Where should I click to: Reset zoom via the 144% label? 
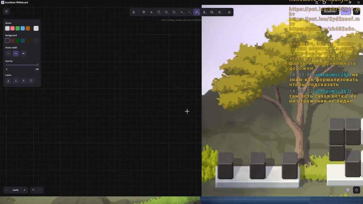[16, 190]
